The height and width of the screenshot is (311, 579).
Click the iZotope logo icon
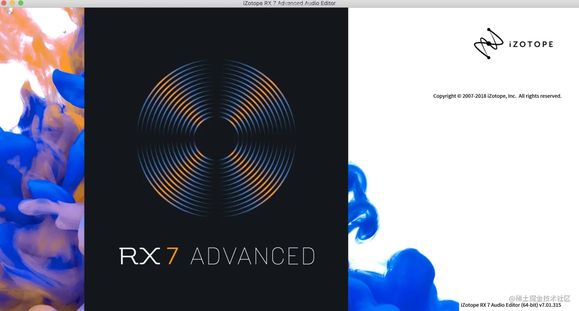pos(489,44)
